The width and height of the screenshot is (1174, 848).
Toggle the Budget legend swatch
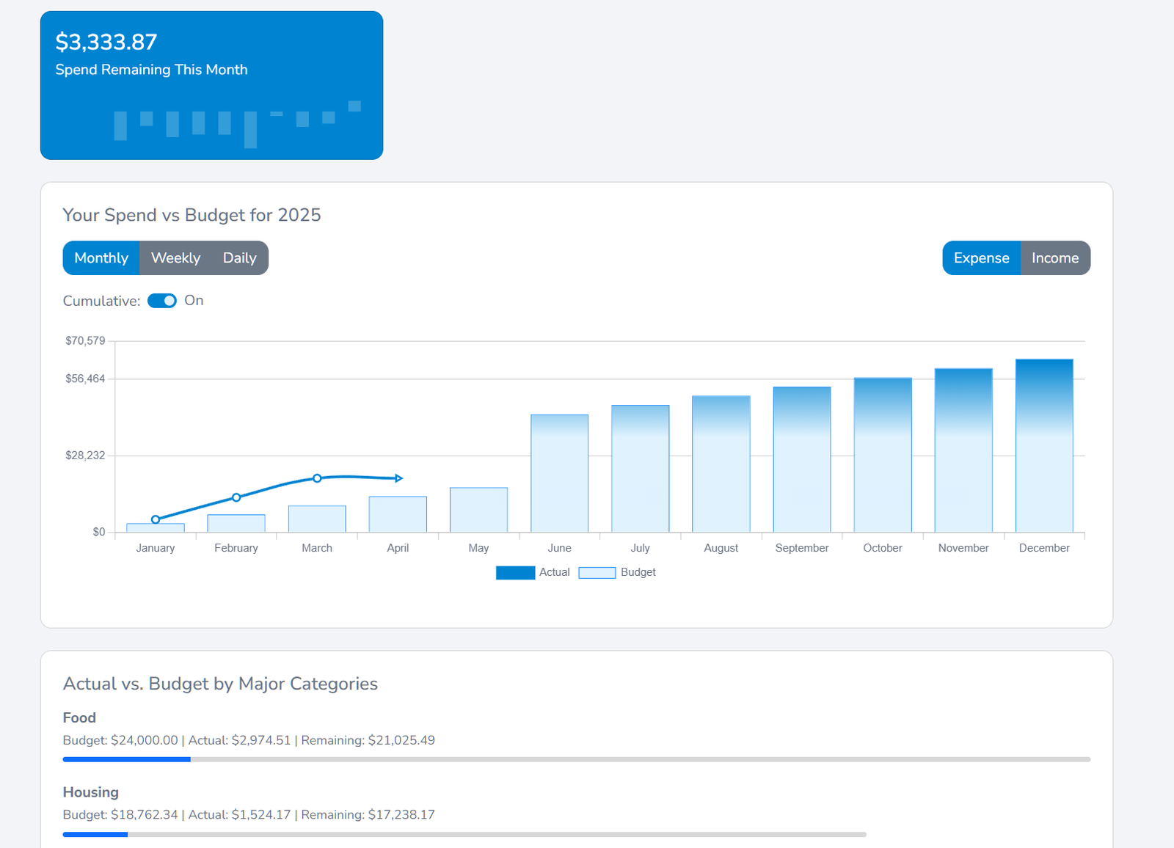(597, 573)
